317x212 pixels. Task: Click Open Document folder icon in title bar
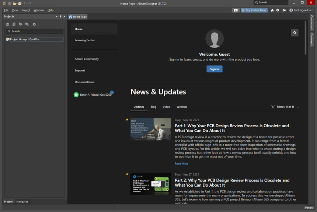pos(14,3)
